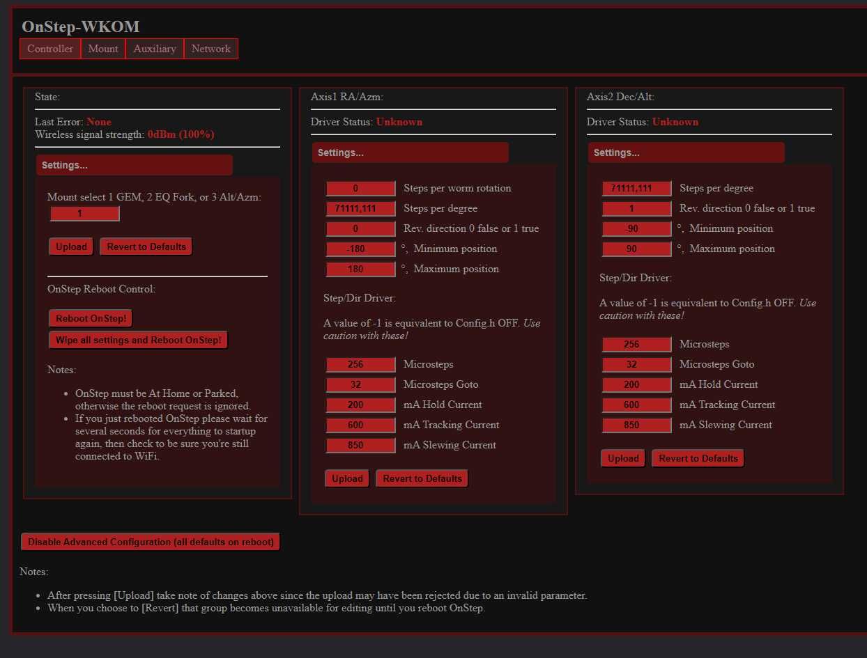This screenshot has height=658, width=867.
Task: Edit Axis2 mA Slewing Current field
Action: [x=637, y=425]
